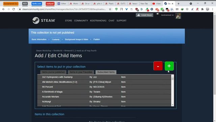216x122 pixels.
Task: Switch to Subscribed Items tab
Action: tap(106, 72)
